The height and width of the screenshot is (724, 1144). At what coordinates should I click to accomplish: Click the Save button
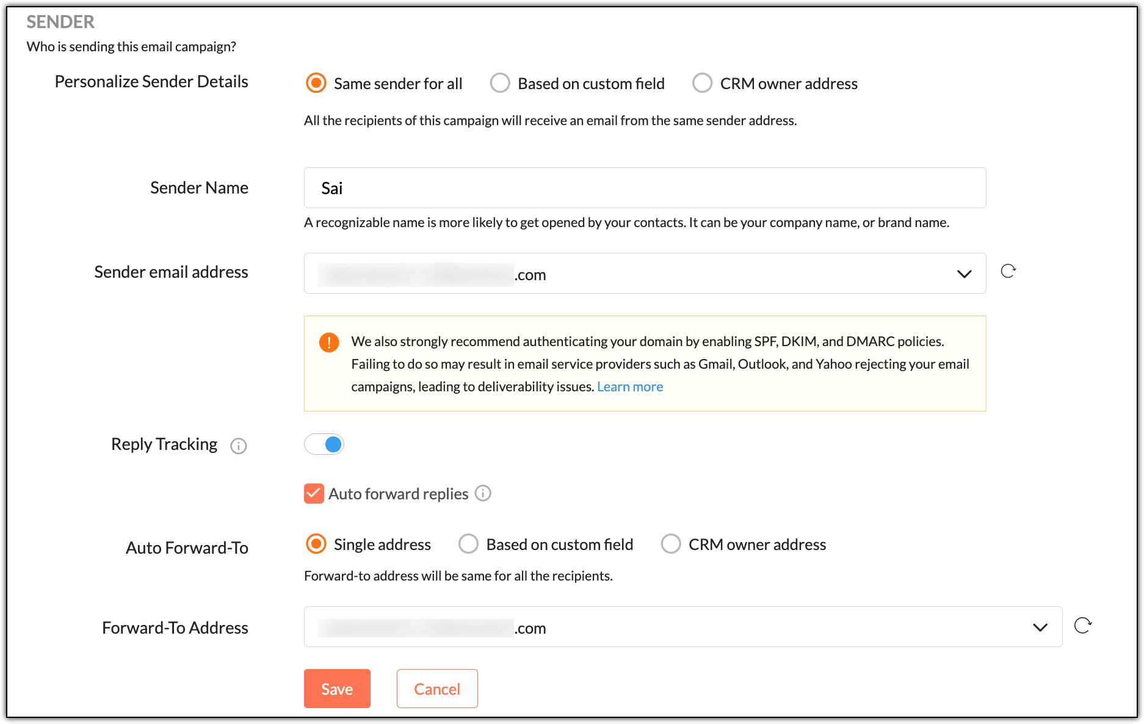(337, 689)
